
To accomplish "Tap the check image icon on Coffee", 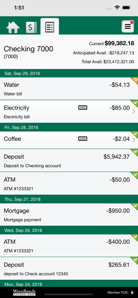I will tap(83, 139).
